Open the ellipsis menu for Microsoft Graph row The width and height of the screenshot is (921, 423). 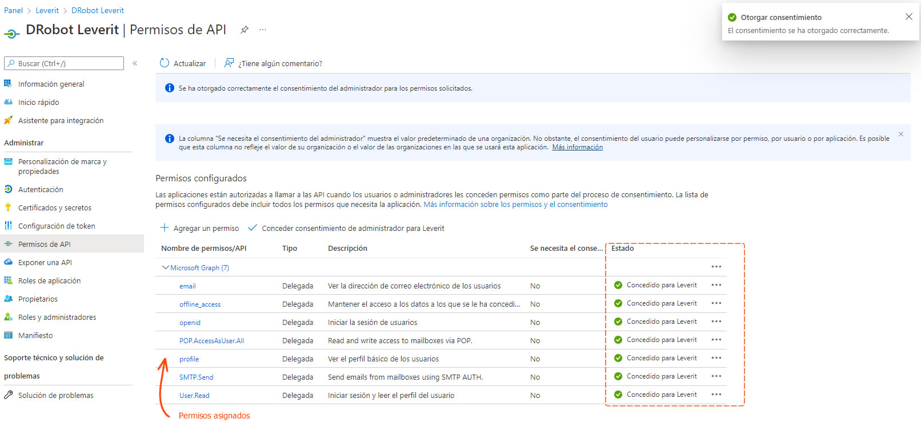(716, 267)
